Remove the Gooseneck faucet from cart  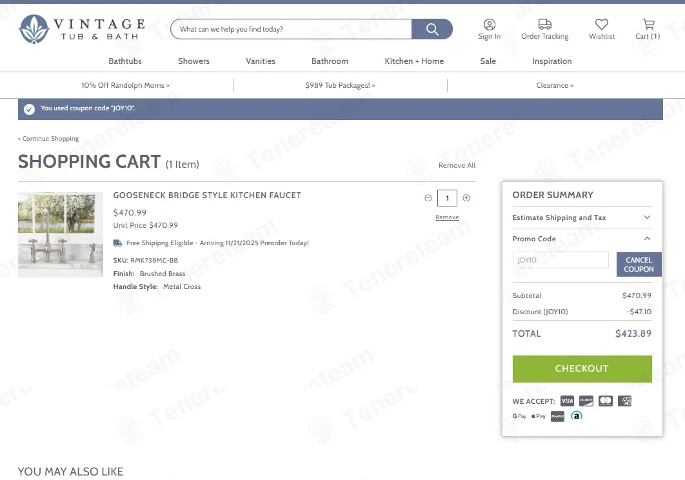pos(447,217)
